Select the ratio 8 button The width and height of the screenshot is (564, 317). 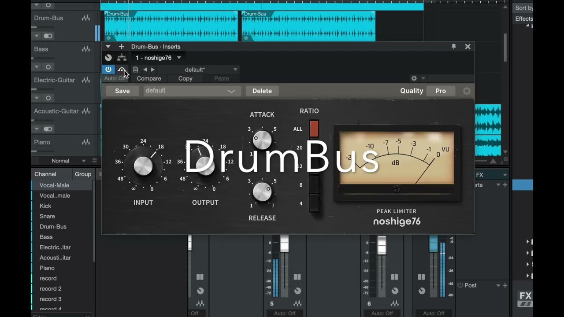pos(314,185)
